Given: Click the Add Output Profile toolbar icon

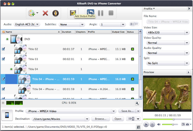Looking at the screenshot, I should (73, 13).
